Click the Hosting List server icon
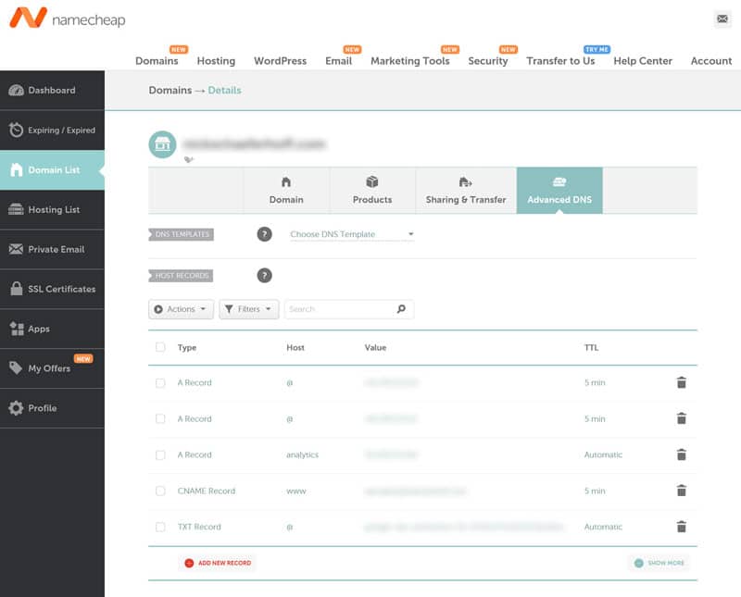 click(16, 209)
